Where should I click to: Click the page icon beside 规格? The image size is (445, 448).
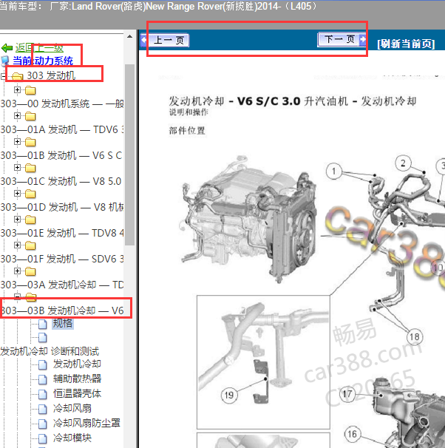(x=43, y=324)
